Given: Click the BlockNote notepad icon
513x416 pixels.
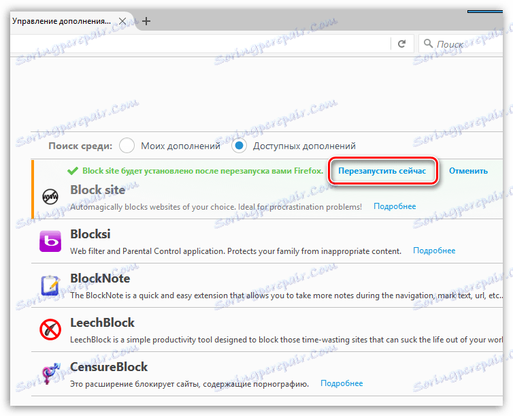Looking at the screenshot, I should (x=50, y=285).
